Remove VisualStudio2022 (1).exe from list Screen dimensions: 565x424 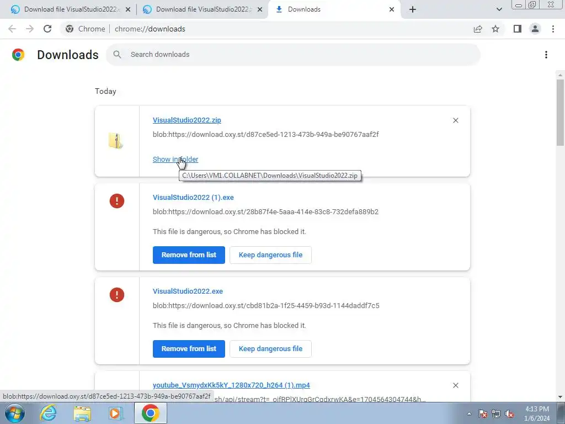pyautogui.click(x=189, y=255)
